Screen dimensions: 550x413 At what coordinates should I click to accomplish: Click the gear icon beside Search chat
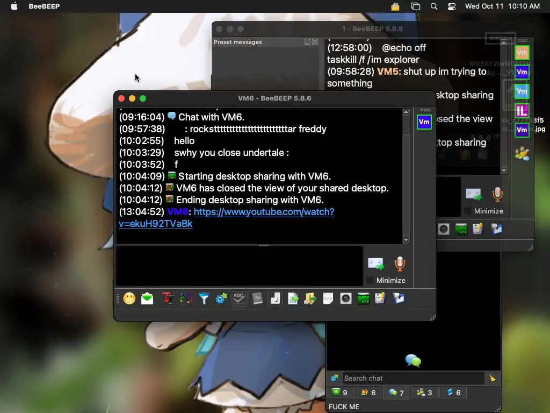point(334,378)
